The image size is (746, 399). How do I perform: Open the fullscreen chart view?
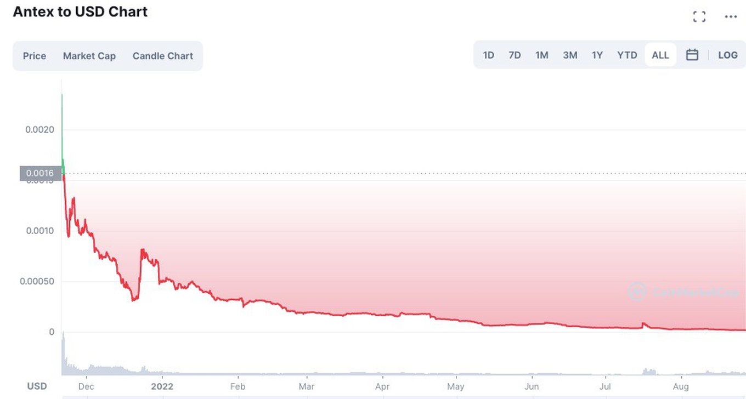pos(699,16)
